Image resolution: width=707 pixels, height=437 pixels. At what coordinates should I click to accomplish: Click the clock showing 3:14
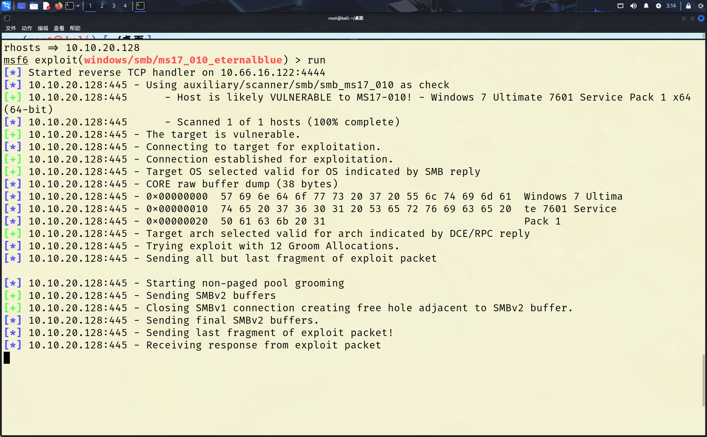(x=671, y=6)
